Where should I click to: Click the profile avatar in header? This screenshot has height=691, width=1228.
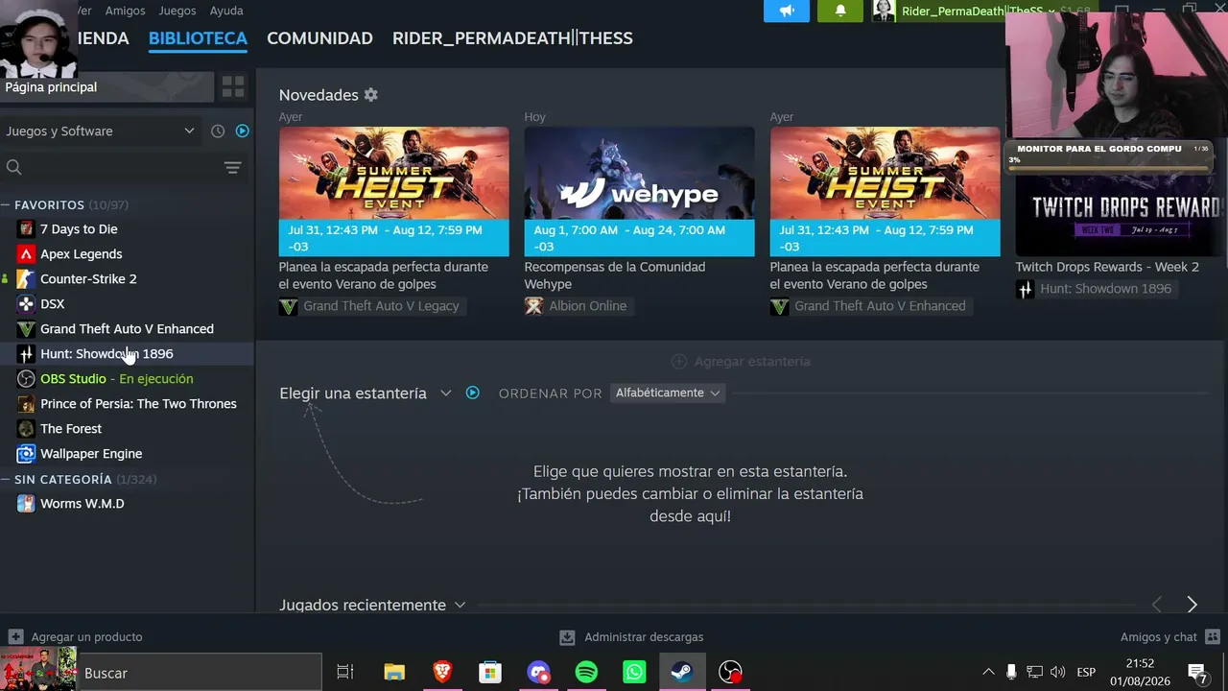click(884, 11)
